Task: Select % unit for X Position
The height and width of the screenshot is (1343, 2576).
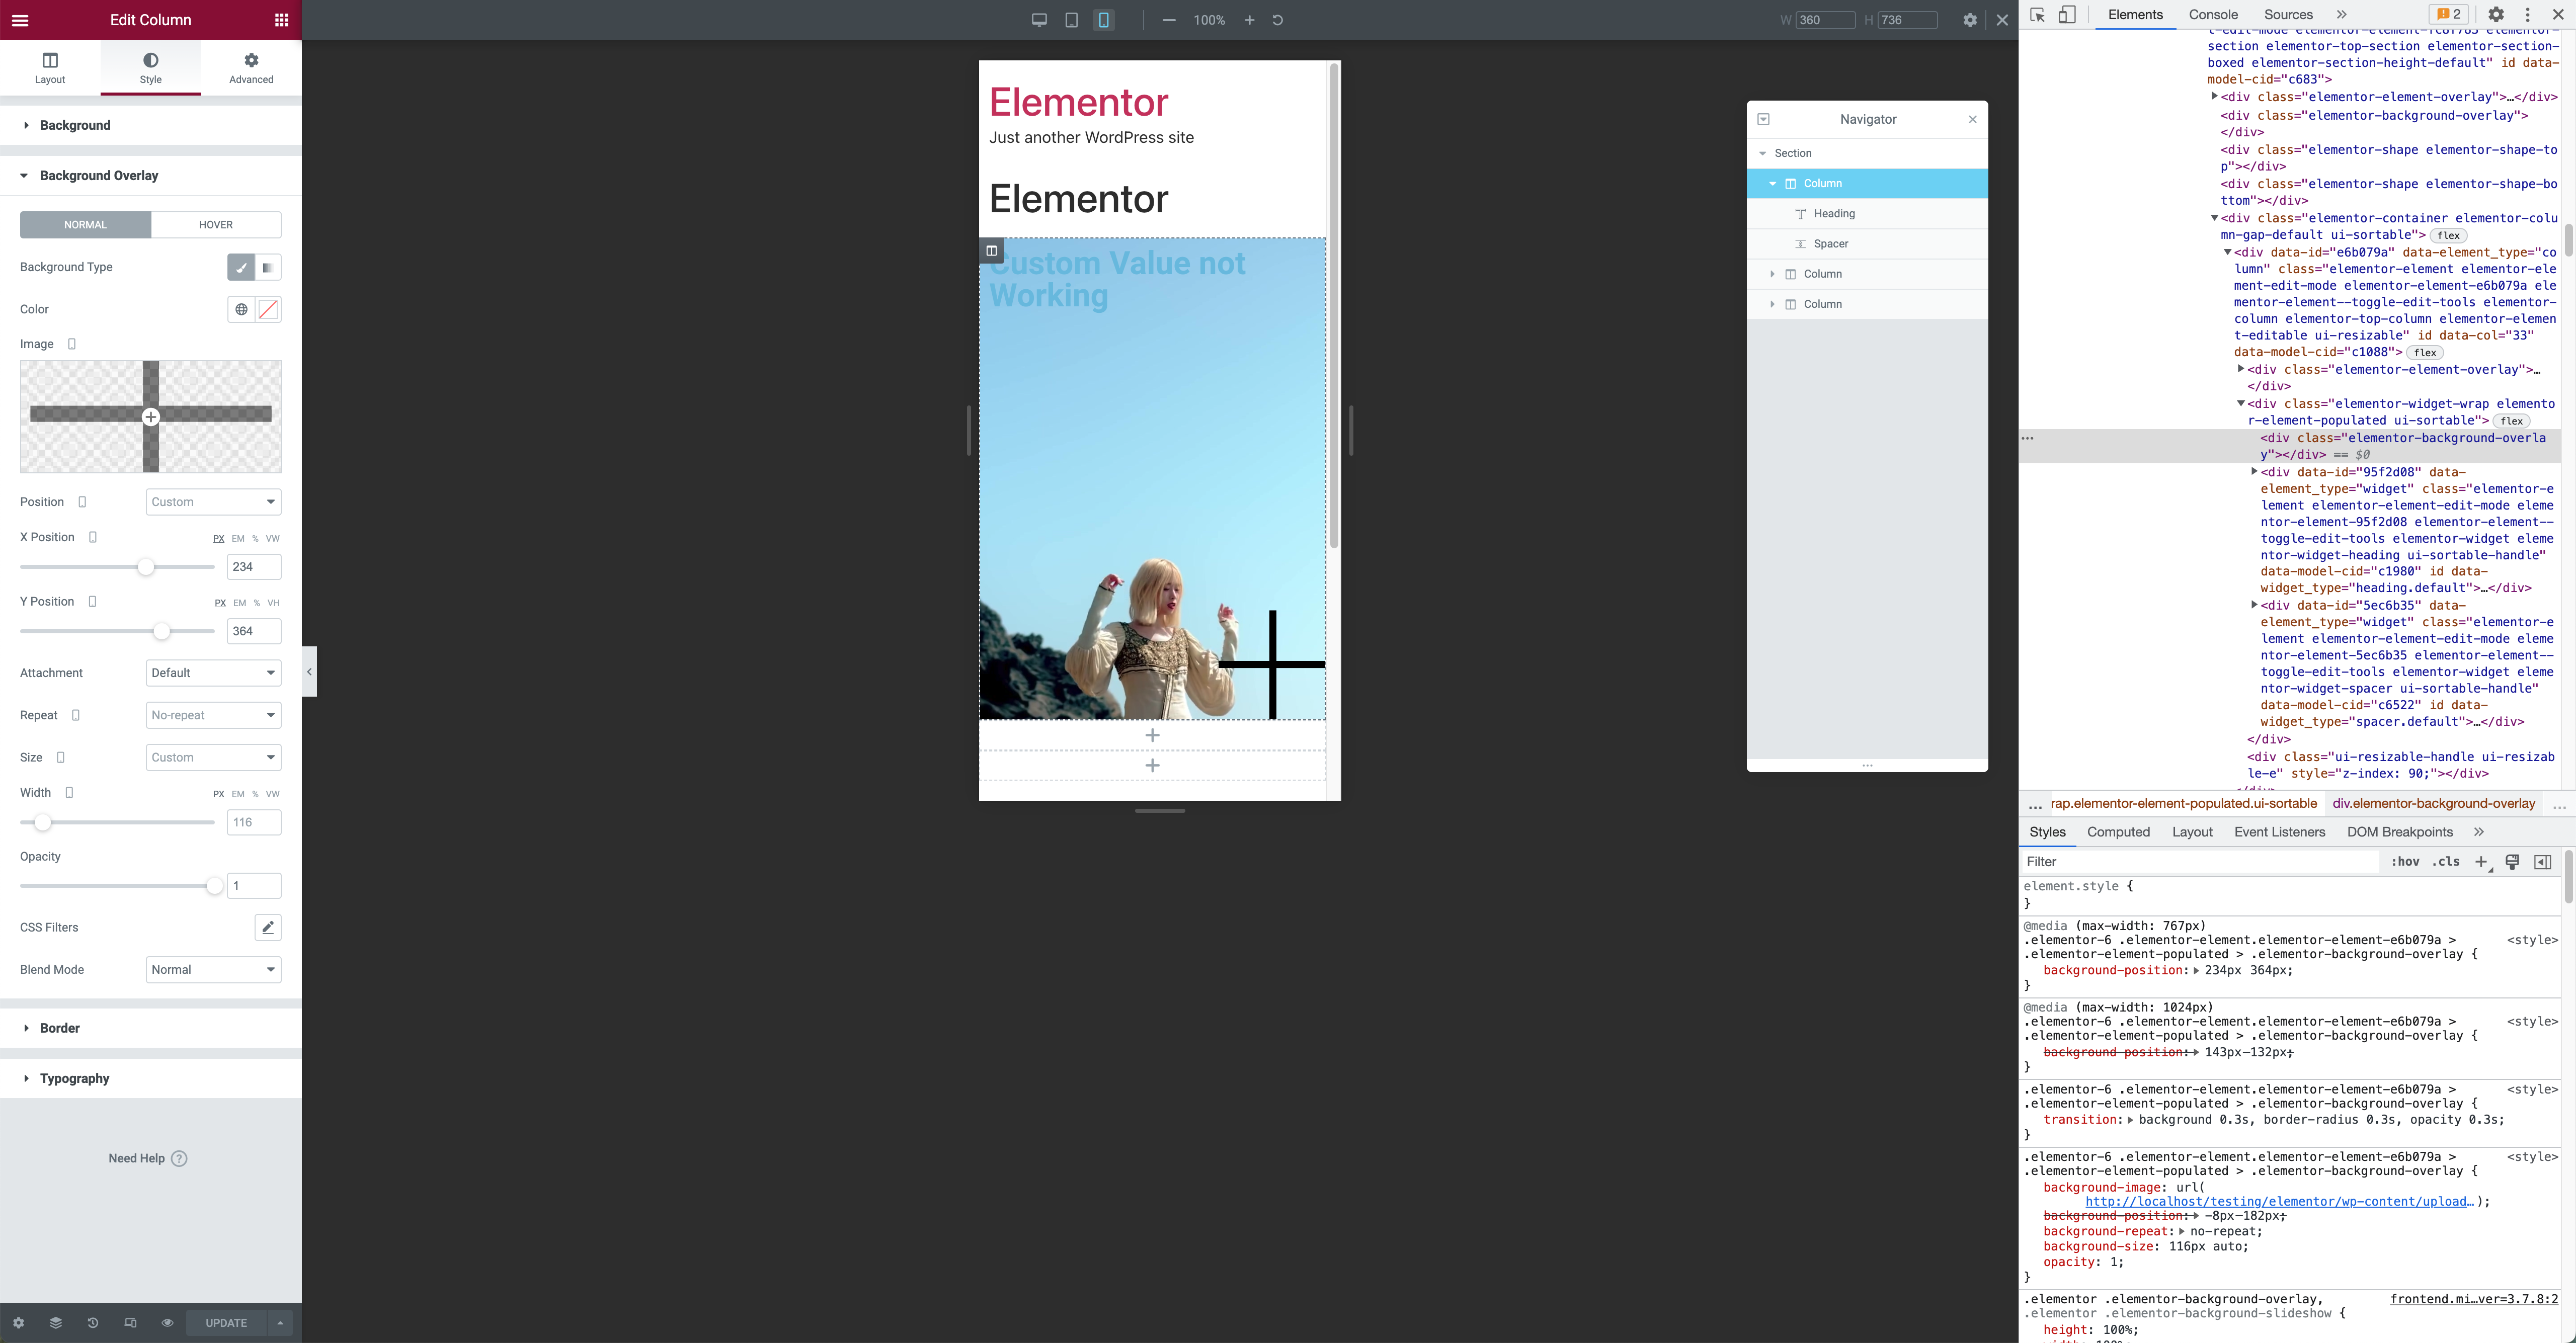Action: point(255,539)
